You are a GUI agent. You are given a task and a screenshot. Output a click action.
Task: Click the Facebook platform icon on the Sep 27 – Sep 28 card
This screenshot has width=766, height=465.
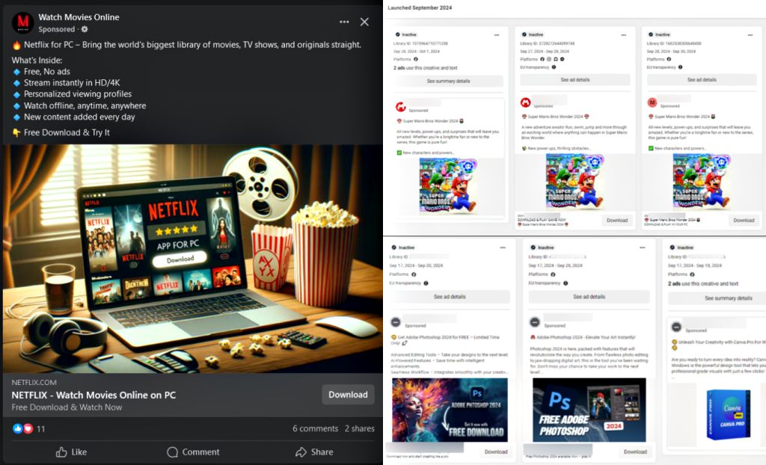542,59
